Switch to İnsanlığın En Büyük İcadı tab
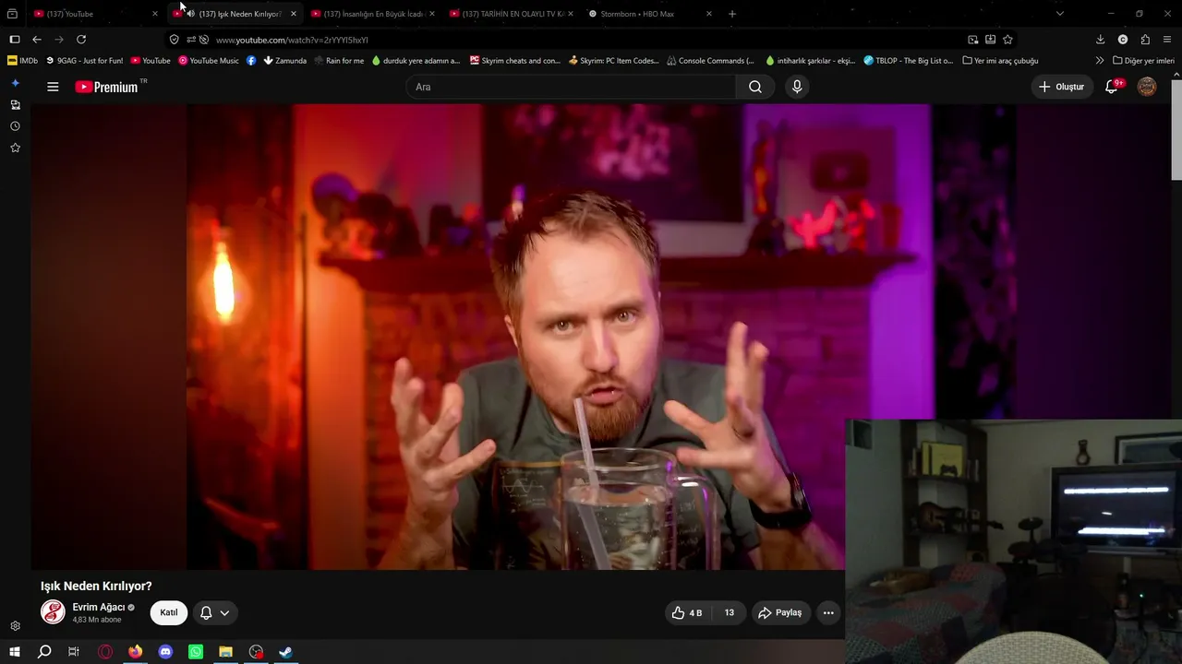1182x664 pixels. (x=373, y=14)
